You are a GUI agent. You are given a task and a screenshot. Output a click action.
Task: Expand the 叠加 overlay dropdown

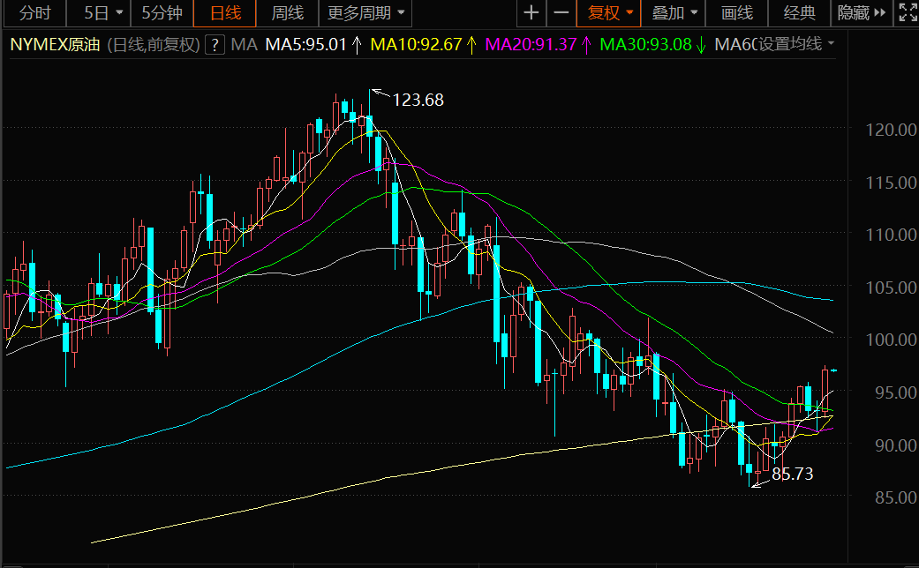[674, 13]
